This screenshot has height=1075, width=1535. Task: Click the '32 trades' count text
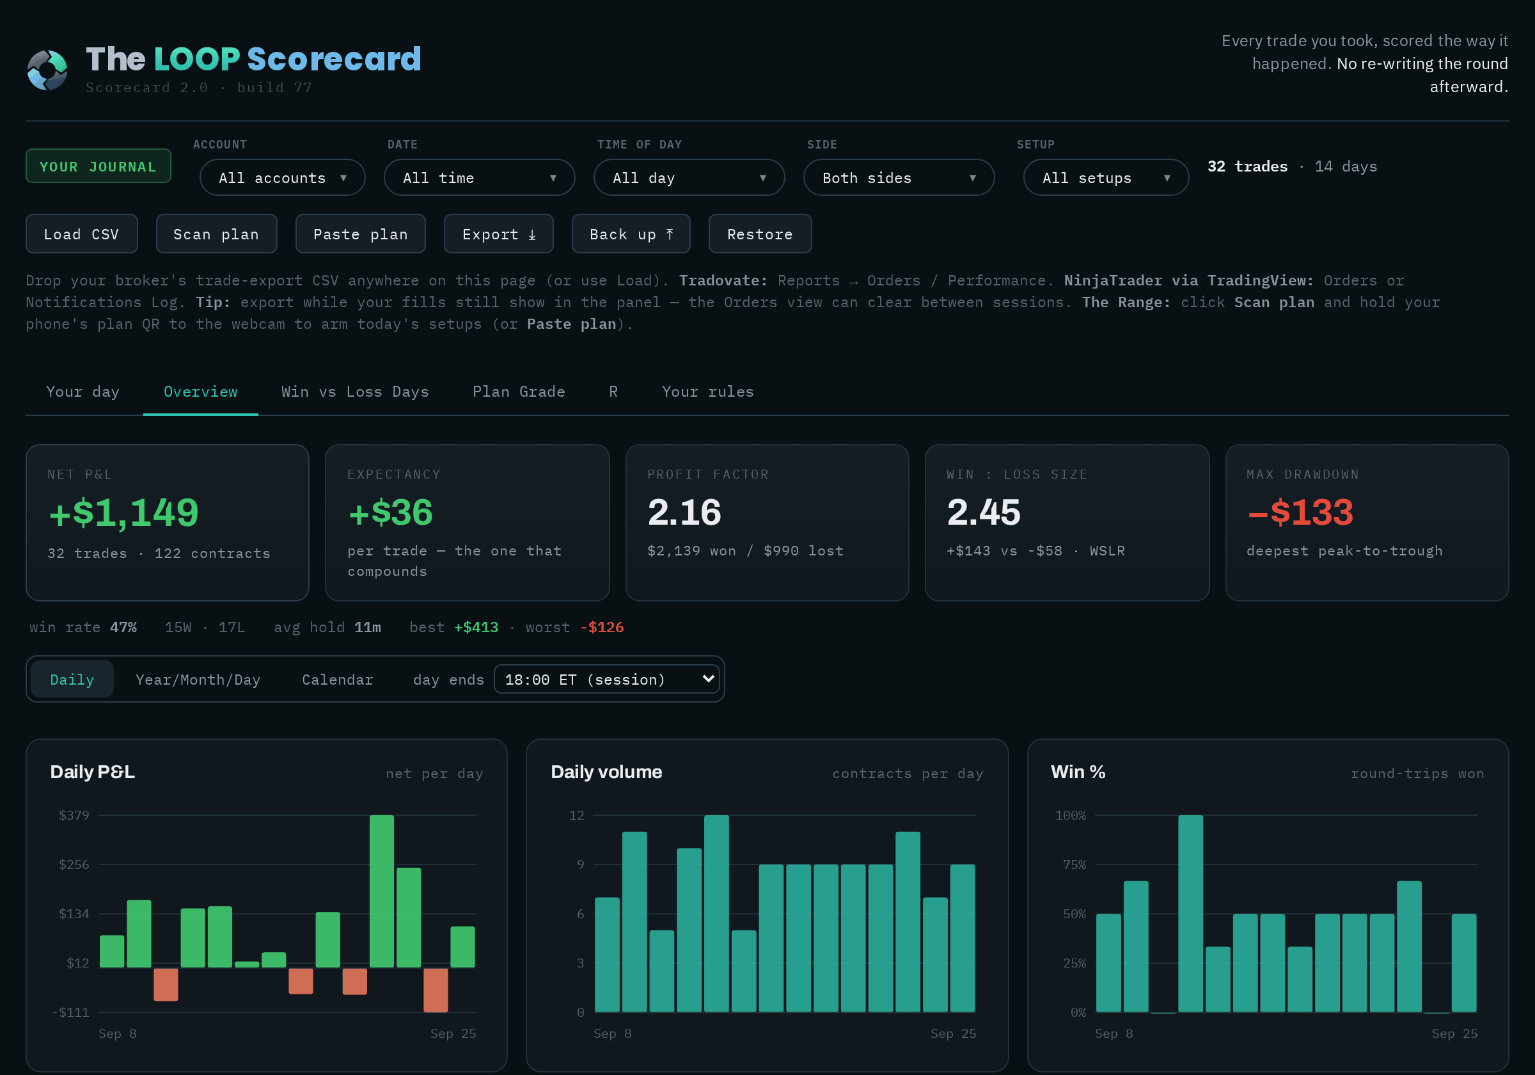(x=1248, y=166)
